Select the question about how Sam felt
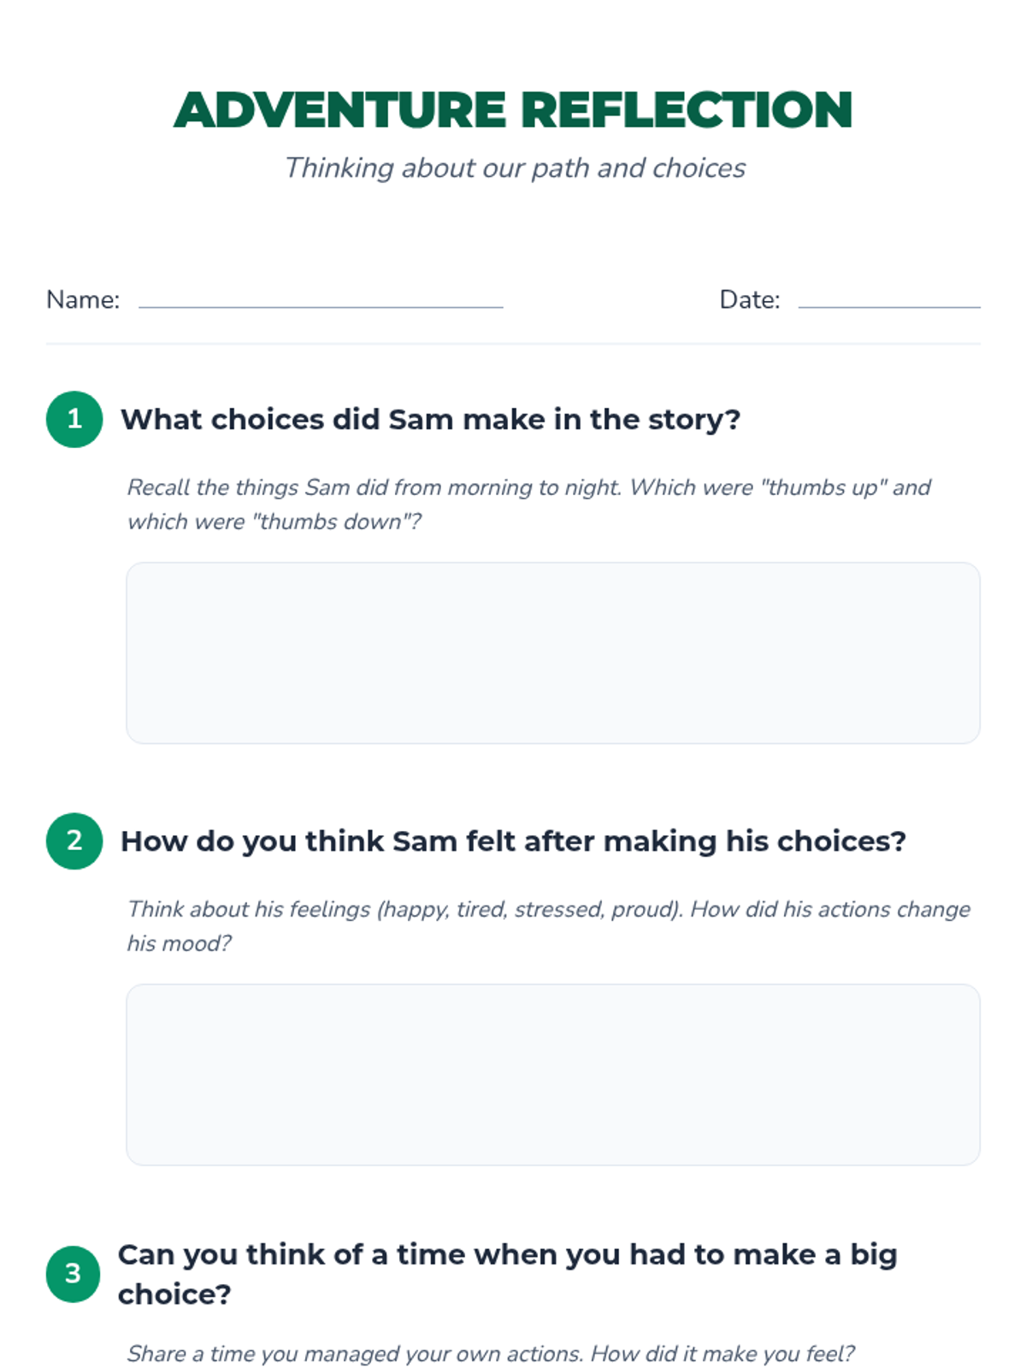The width and height of the screenshot is (1026, 1368). pyautogui.click(x=513, y=840)
